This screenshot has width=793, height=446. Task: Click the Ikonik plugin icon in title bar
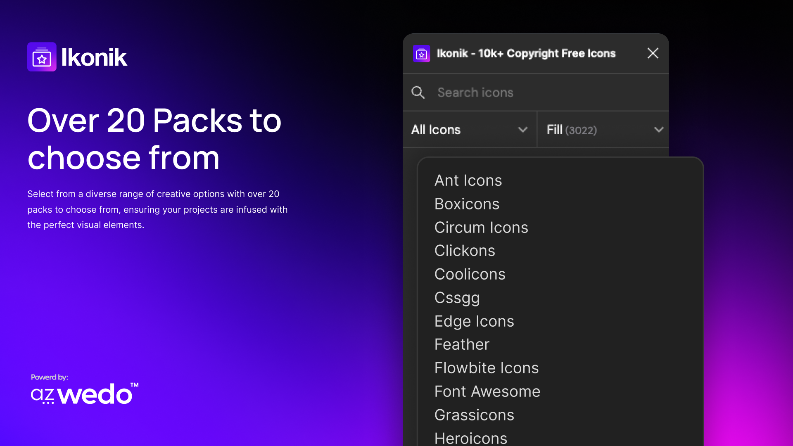click(421, 54)
